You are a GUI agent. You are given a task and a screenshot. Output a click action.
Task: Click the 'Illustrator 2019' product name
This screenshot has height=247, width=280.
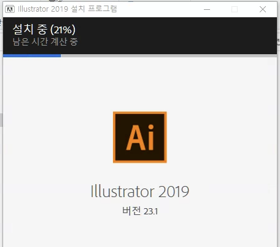(140, 191)
